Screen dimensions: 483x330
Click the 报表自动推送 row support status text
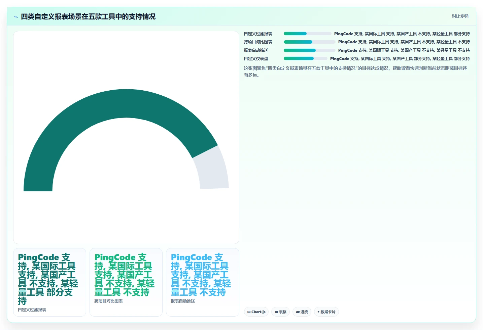[404, 50]
